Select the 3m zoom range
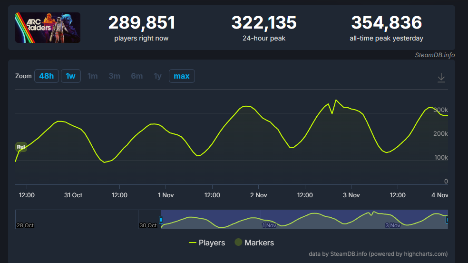This screenshot has width=468, height=263. [115, 76]
